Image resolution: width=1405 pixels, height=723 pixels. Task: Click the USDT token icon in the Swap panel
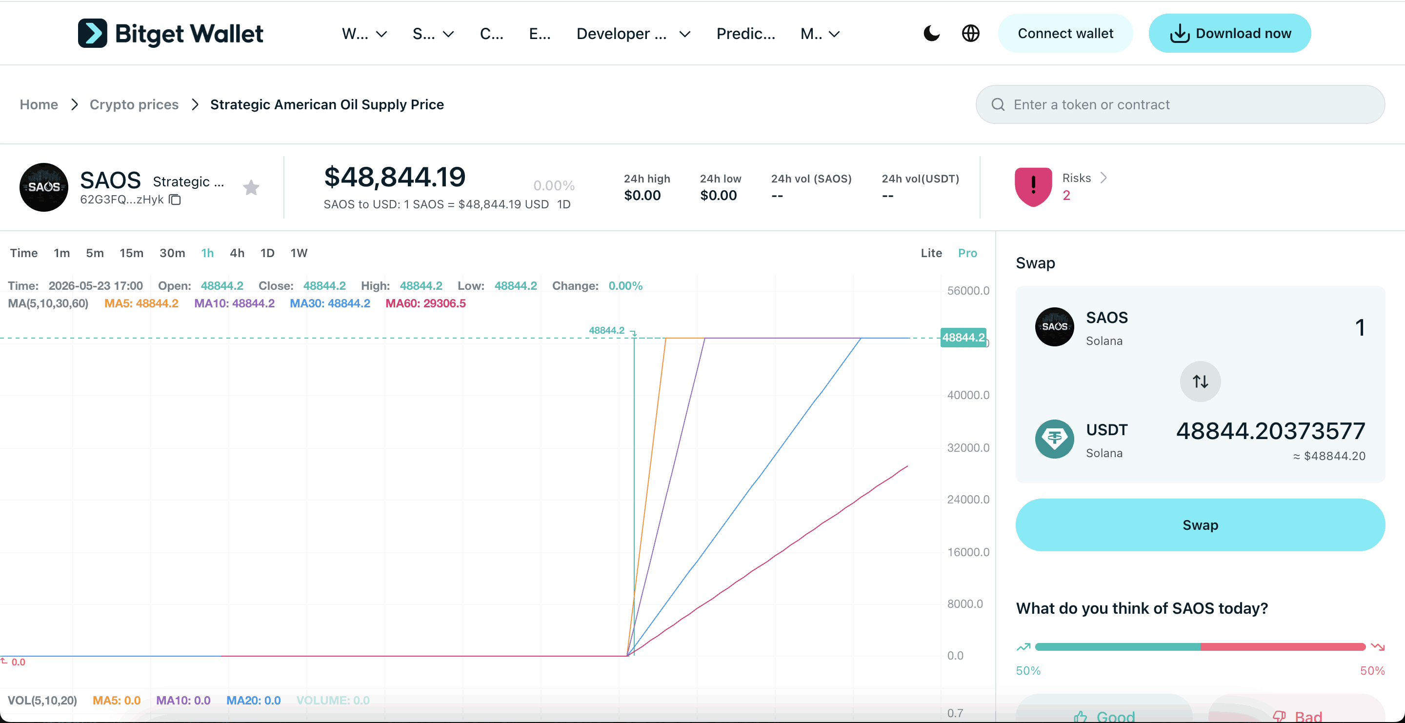pos(1054,439)
